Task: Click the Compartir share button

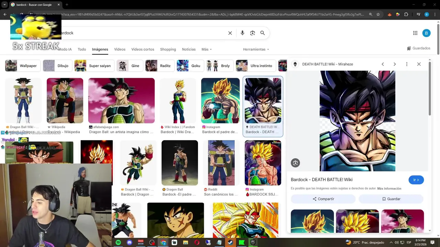Action: tap(323, 199)
